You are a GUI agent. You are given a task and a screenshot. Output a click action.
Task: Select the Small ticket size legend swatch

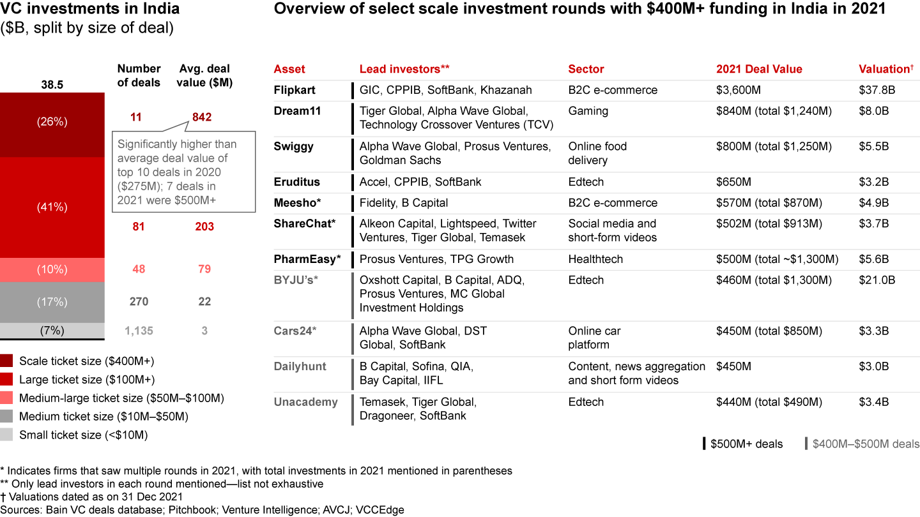[7, 435]
